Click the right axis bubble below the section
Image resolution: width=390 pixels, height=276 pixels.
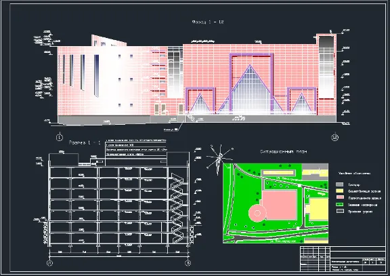coord(188,263)
